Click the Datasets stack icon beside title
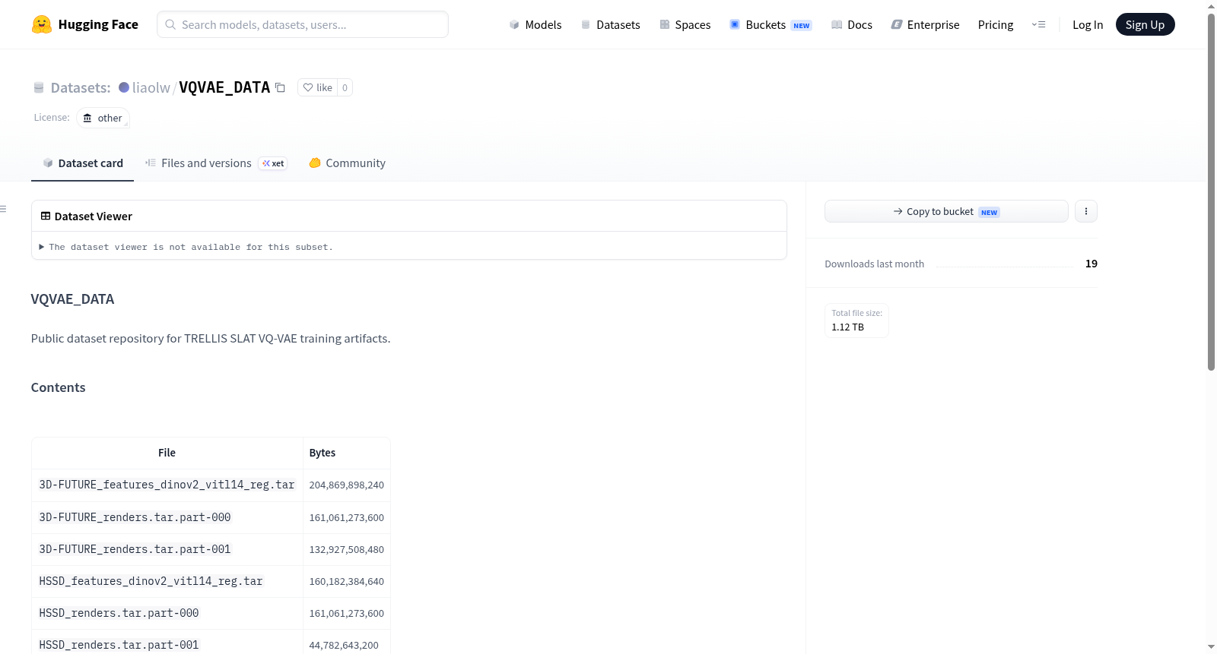This screenshot has height=654, width=1217. 39,87
